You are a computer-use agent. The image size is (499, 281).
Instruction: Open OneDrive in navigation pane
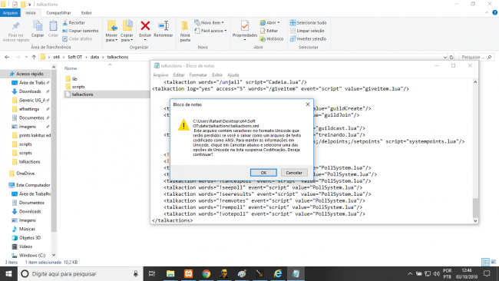(x=22, y=174)
